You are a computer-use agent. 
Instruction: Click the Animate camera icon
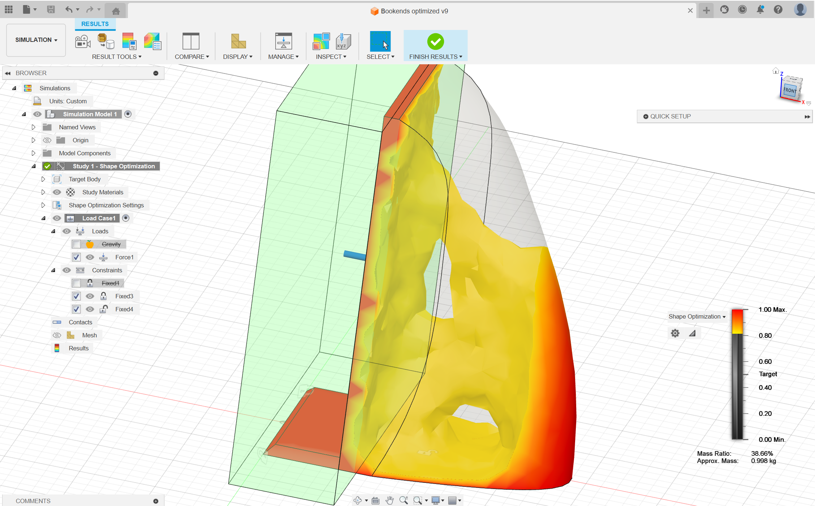(x=83, y=42)
